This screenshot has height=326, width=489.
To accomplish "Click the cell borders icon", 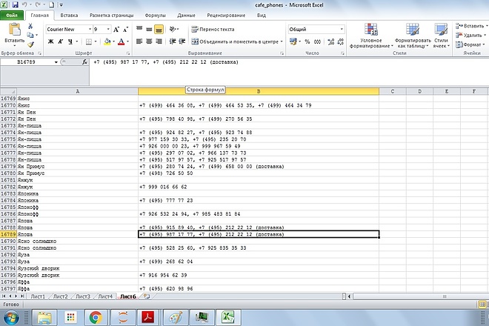I will click(x=89, y=41).
